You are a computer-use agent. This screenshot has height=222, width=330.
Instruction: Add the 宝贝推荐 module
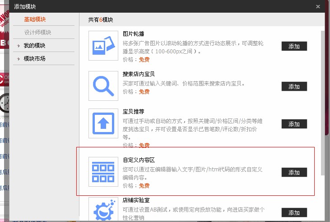point(294,124)
